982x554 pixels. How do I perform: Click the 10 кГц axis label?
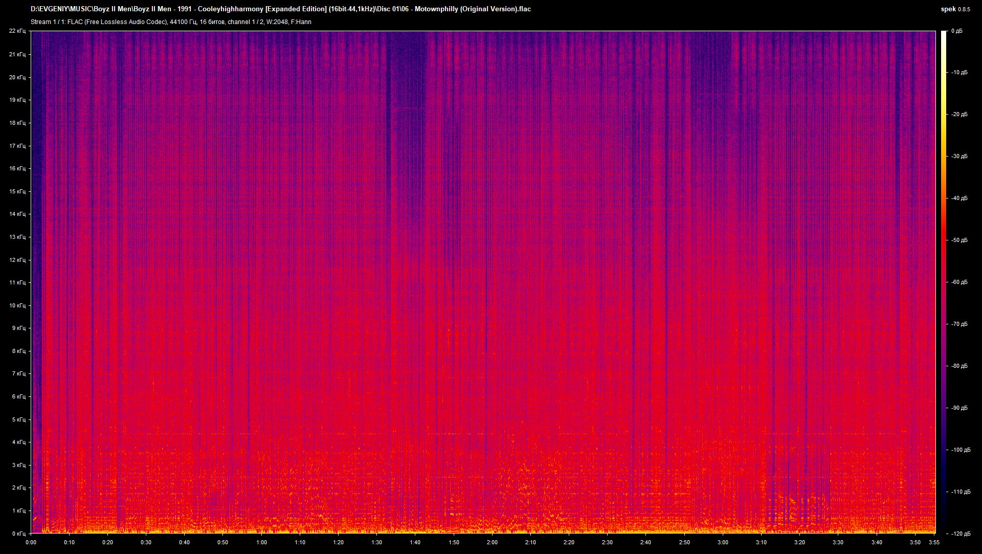[18, 305]
